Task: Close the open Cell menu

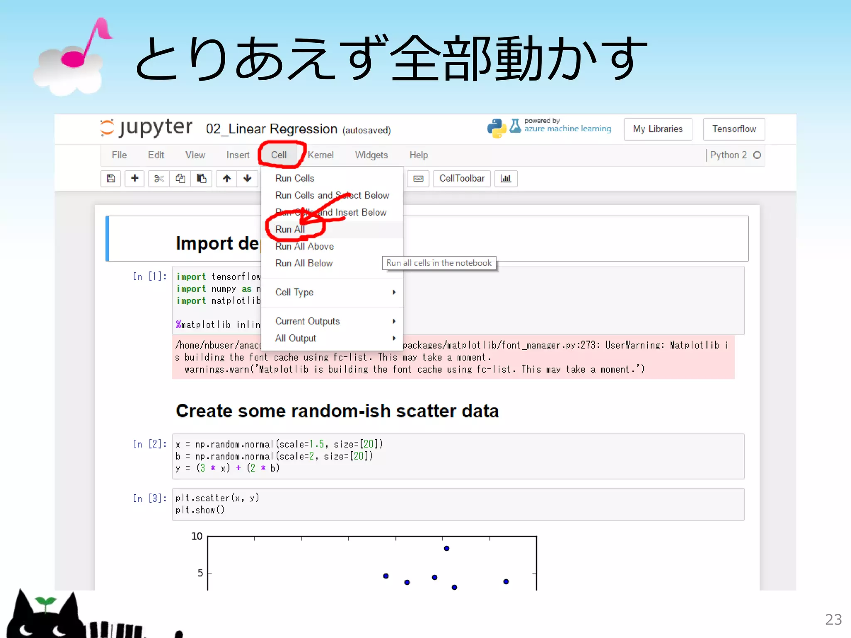Action: 279,155
